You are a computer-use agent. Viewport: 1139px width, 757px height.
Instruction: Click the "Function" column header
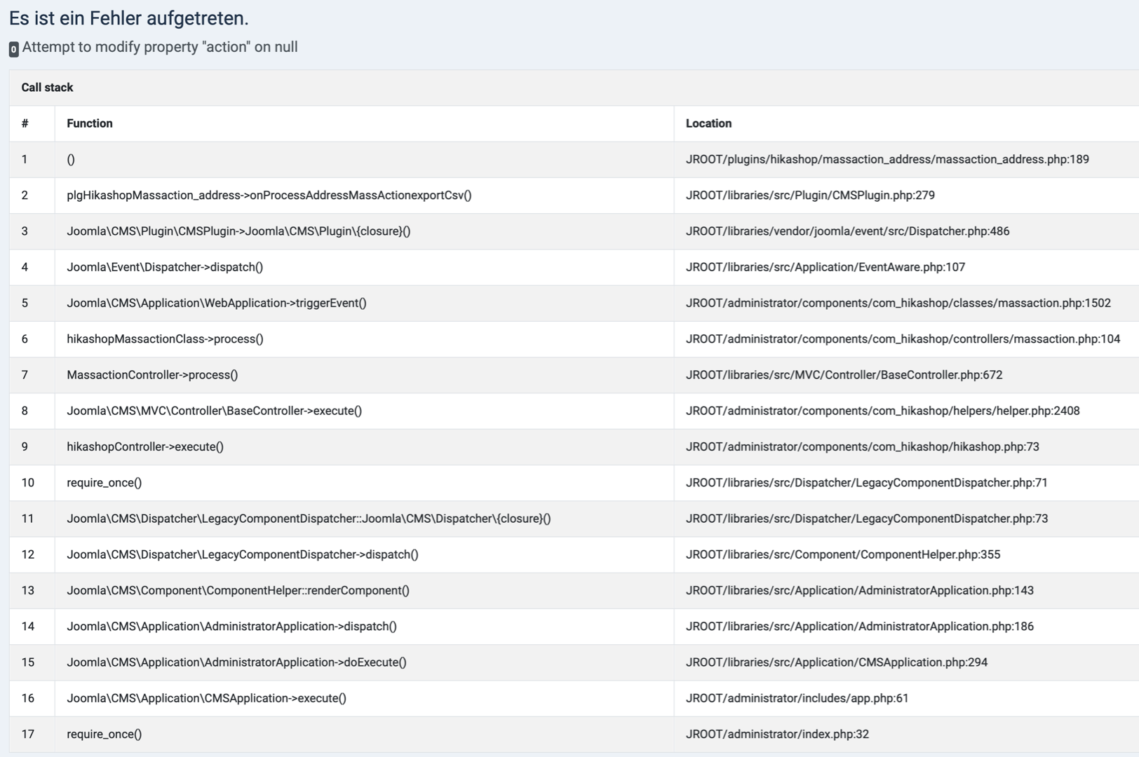click(x=90, y=123)
